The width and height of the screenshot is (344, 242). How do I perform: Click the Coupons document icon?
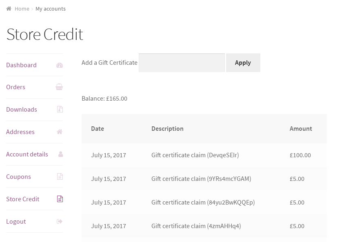(x=60, y=176)
